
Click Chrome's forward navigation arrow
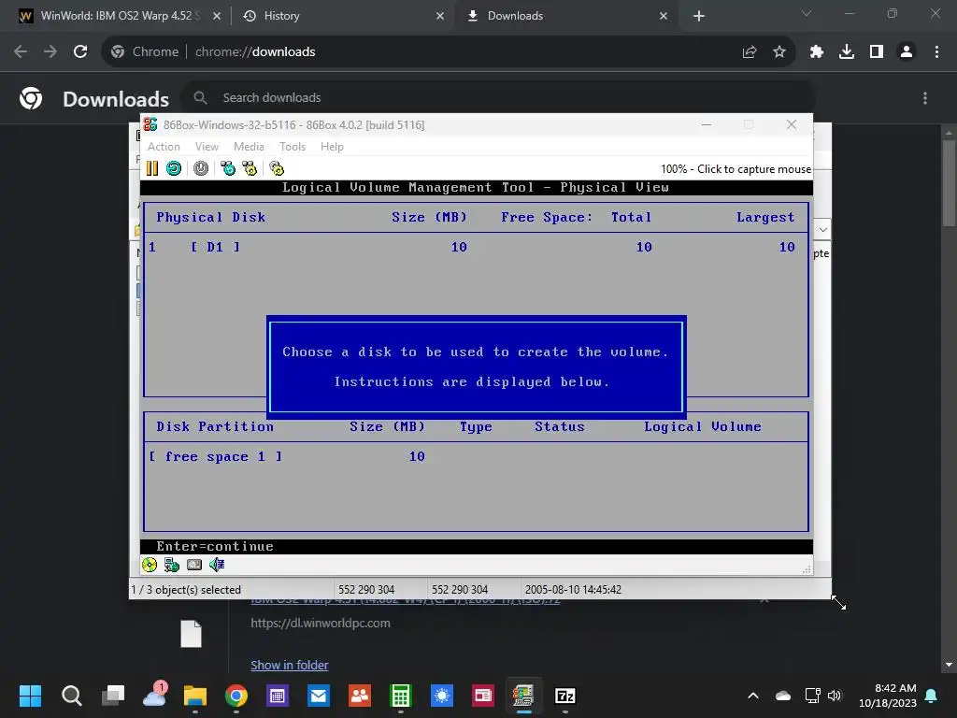(50, 52)
